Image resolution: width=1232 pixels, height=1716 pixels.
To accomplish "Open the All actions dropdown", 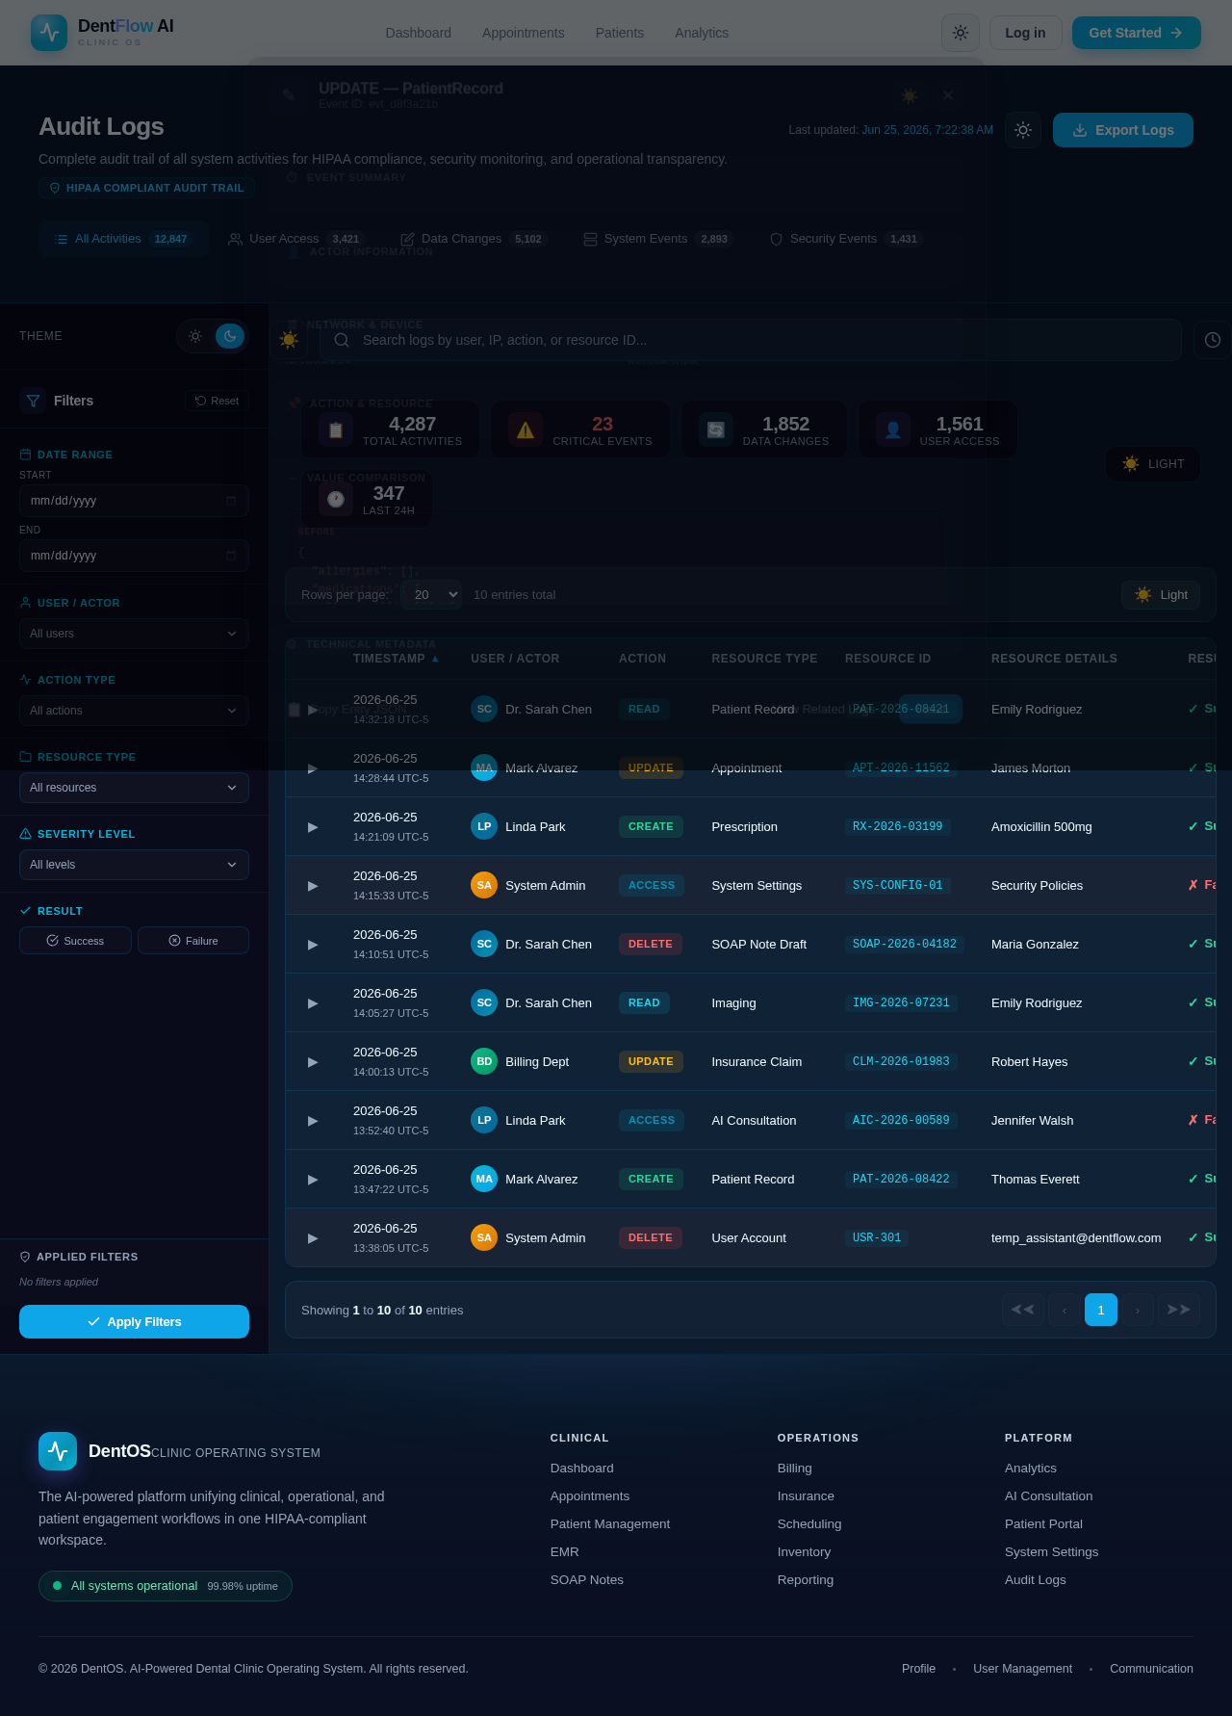I will pos(134,711).
